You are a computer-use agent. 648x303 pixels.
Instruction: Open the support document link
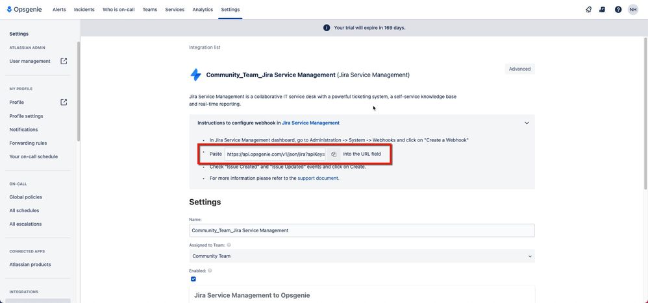point(318,178)
